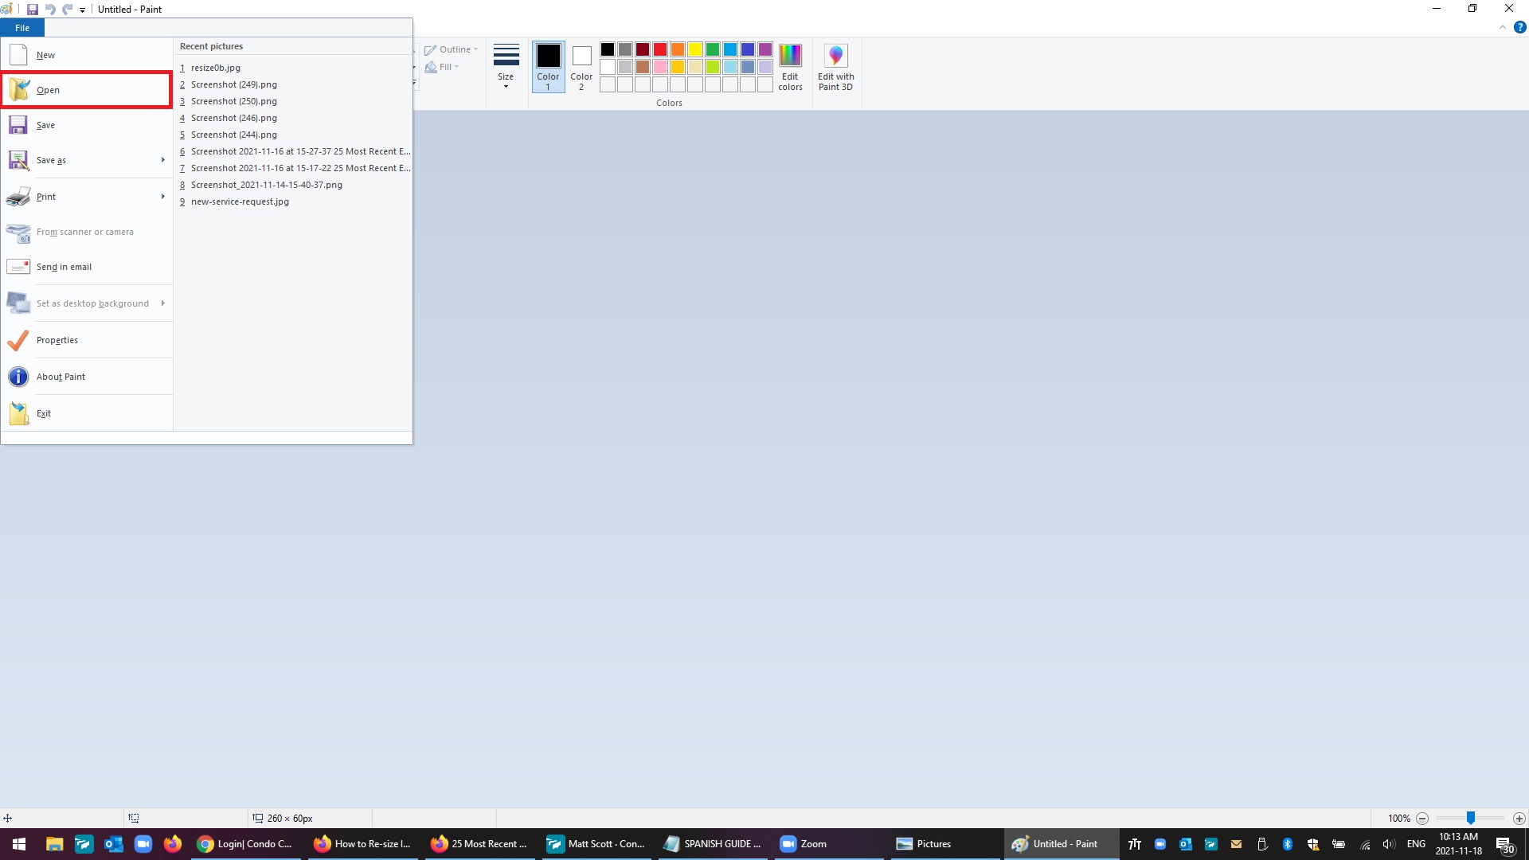
Task: Open recent picture resize0b.jpg
Action: 294,68
